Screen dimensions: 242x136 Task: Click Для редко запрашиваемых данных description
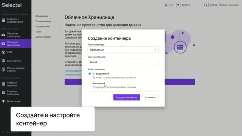(x=114, y=87)
